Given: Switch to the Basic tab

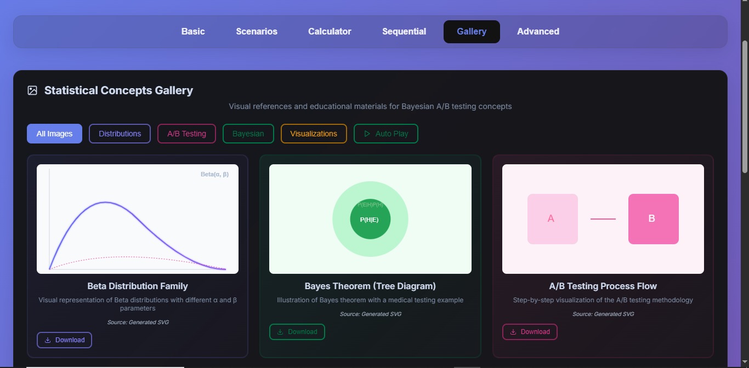Looking at the screenshot, I should point(193,32).
